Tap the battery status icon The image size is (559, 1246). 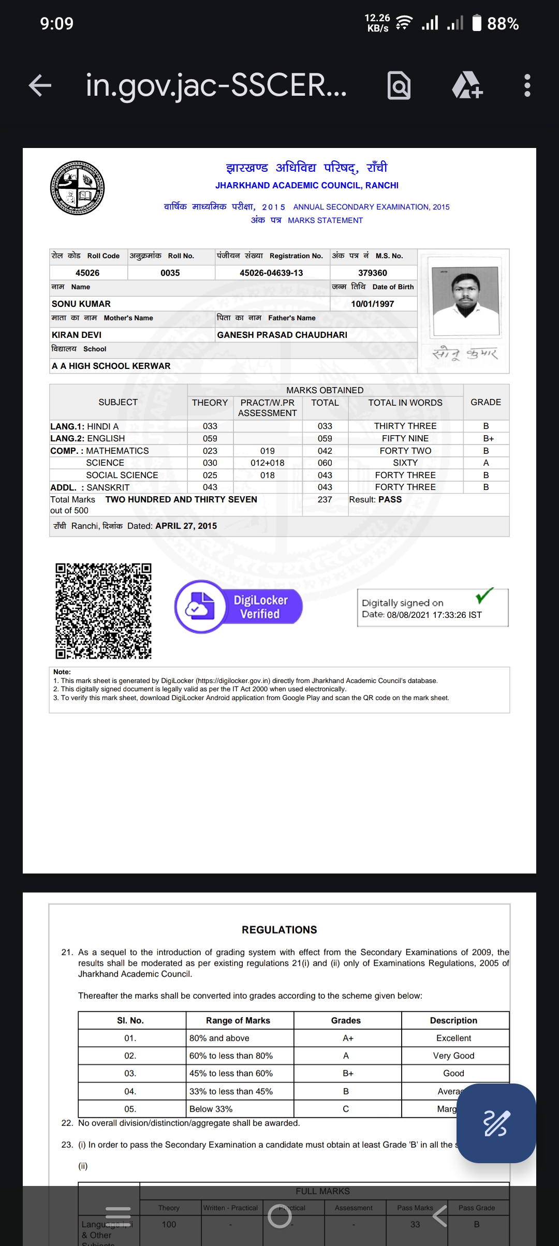[x=477, y=23]
